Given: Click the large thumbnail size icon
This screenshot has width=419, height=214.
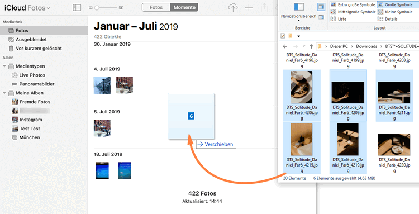Looking at the screenshot, I should pyautogui.click(x=121, y=8).
